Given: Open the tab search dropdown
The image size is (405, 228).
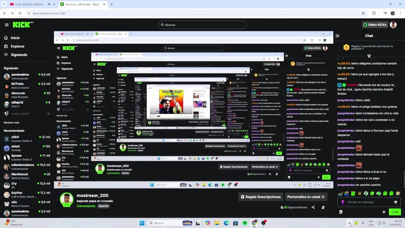Looking at the screenshot, I should (4, 4).
